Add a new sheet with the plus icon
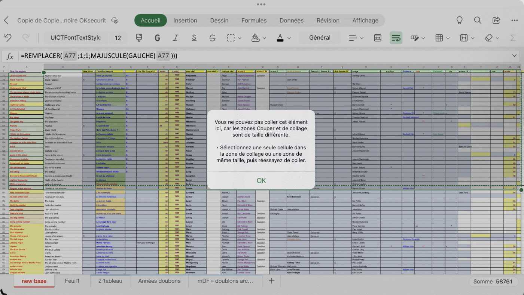 point(272,281)
